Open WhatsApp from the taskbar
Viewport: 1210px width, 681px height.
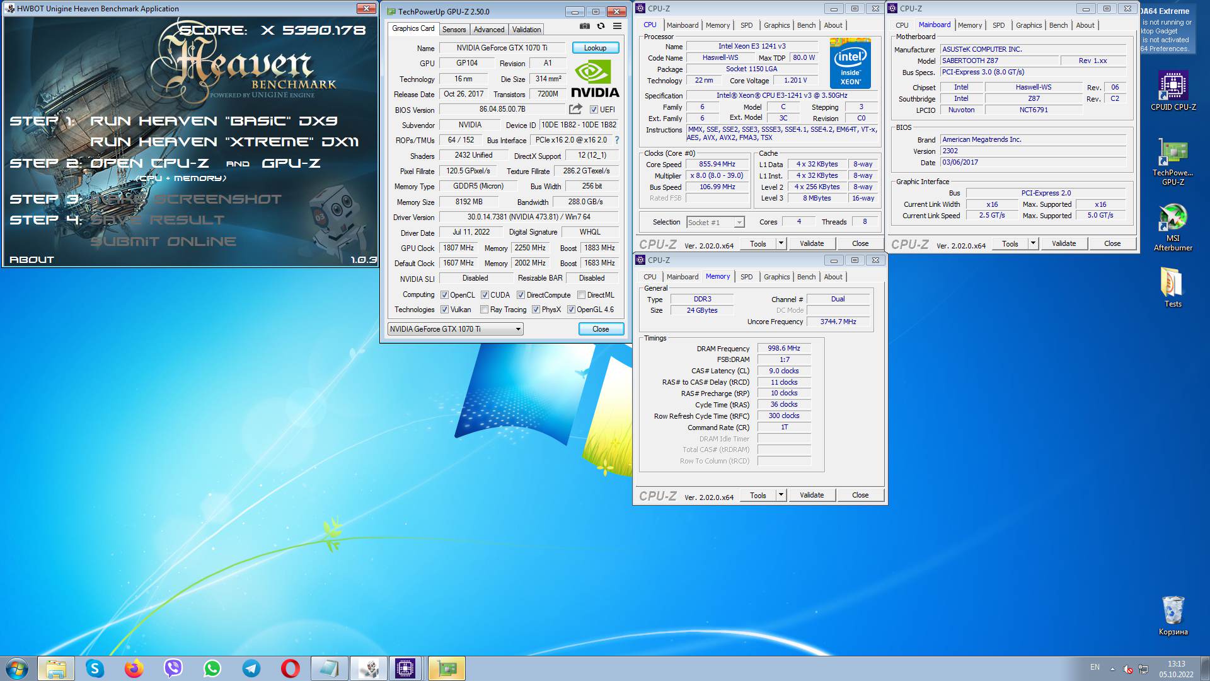click(212, 668)
